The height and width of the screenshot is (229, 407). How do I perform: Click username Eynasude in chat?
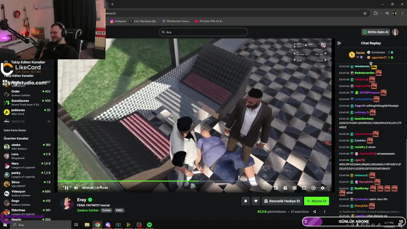362,199
